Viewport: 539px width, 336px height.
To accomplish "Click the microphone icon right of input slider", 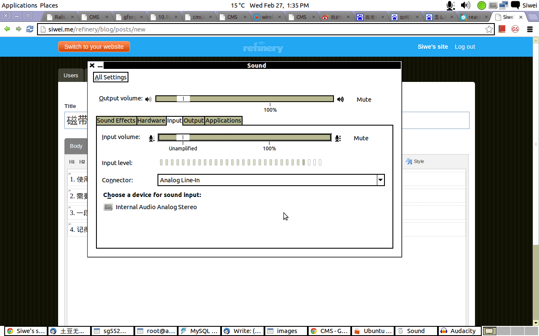I will click(337, 138).
